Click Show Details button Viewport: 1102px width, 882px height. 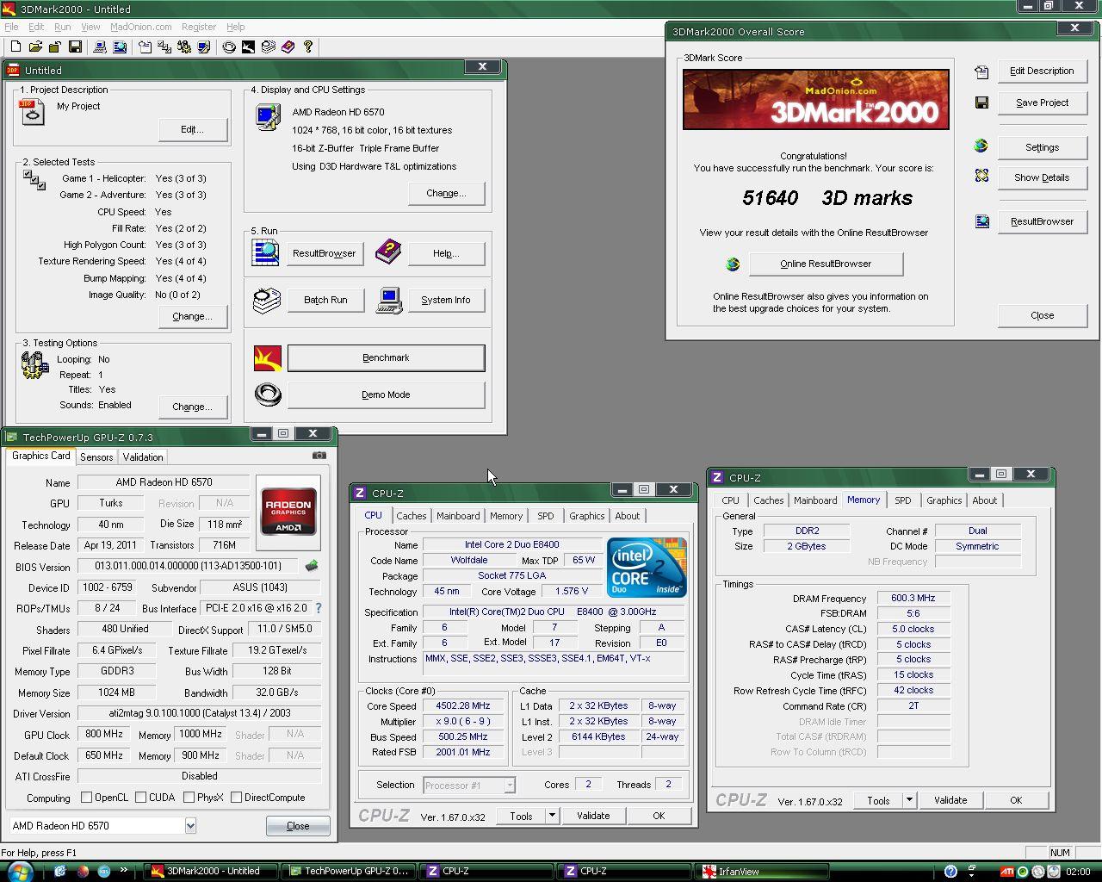tap(1042, 177)
